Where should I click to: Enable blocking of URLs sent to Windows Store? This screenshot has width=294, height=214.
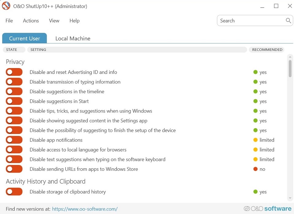(x=14, y=169)
